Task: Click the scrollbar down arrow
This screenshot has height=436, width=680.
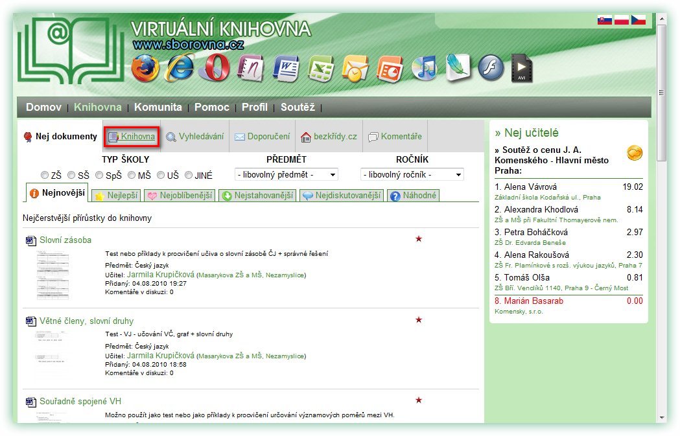Action: coord(661,417)
